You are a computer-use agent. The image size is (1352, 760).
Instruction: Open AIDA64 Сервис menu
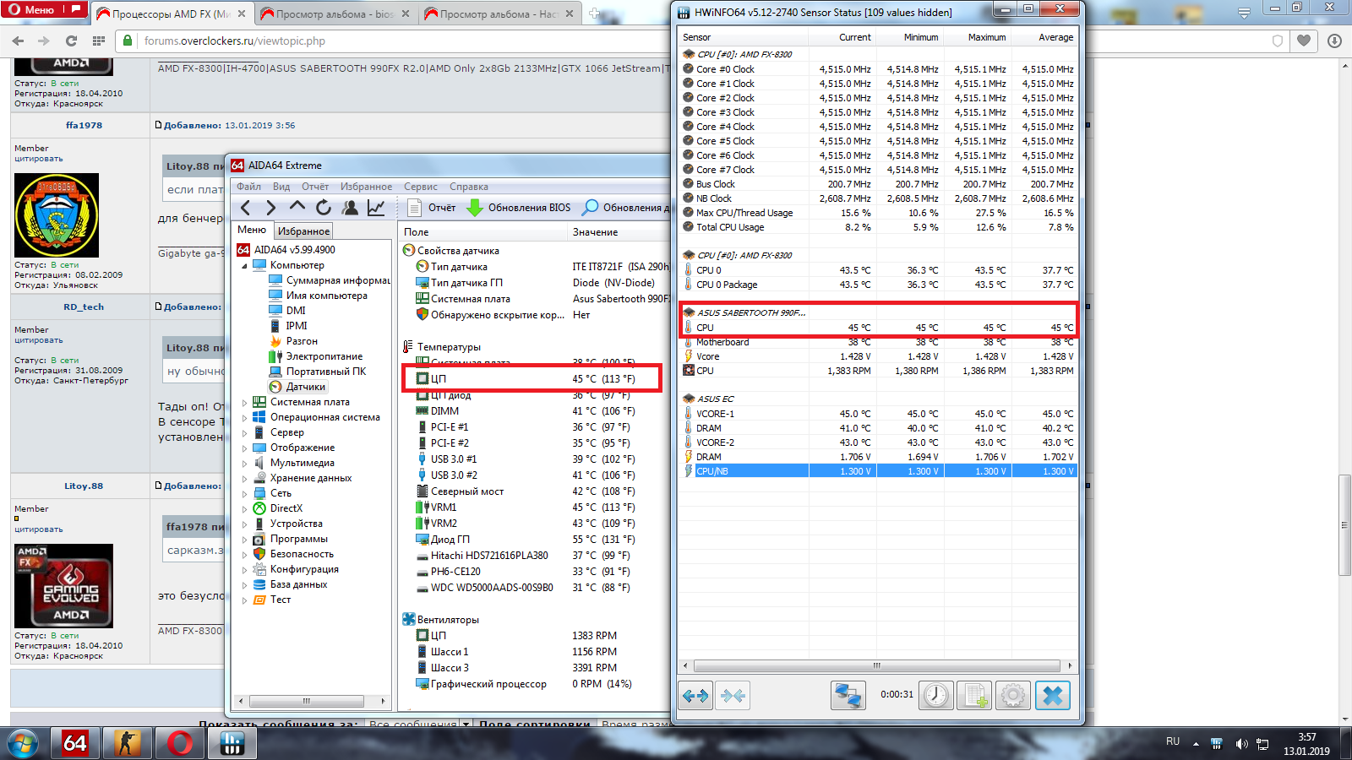coord(421,187)
